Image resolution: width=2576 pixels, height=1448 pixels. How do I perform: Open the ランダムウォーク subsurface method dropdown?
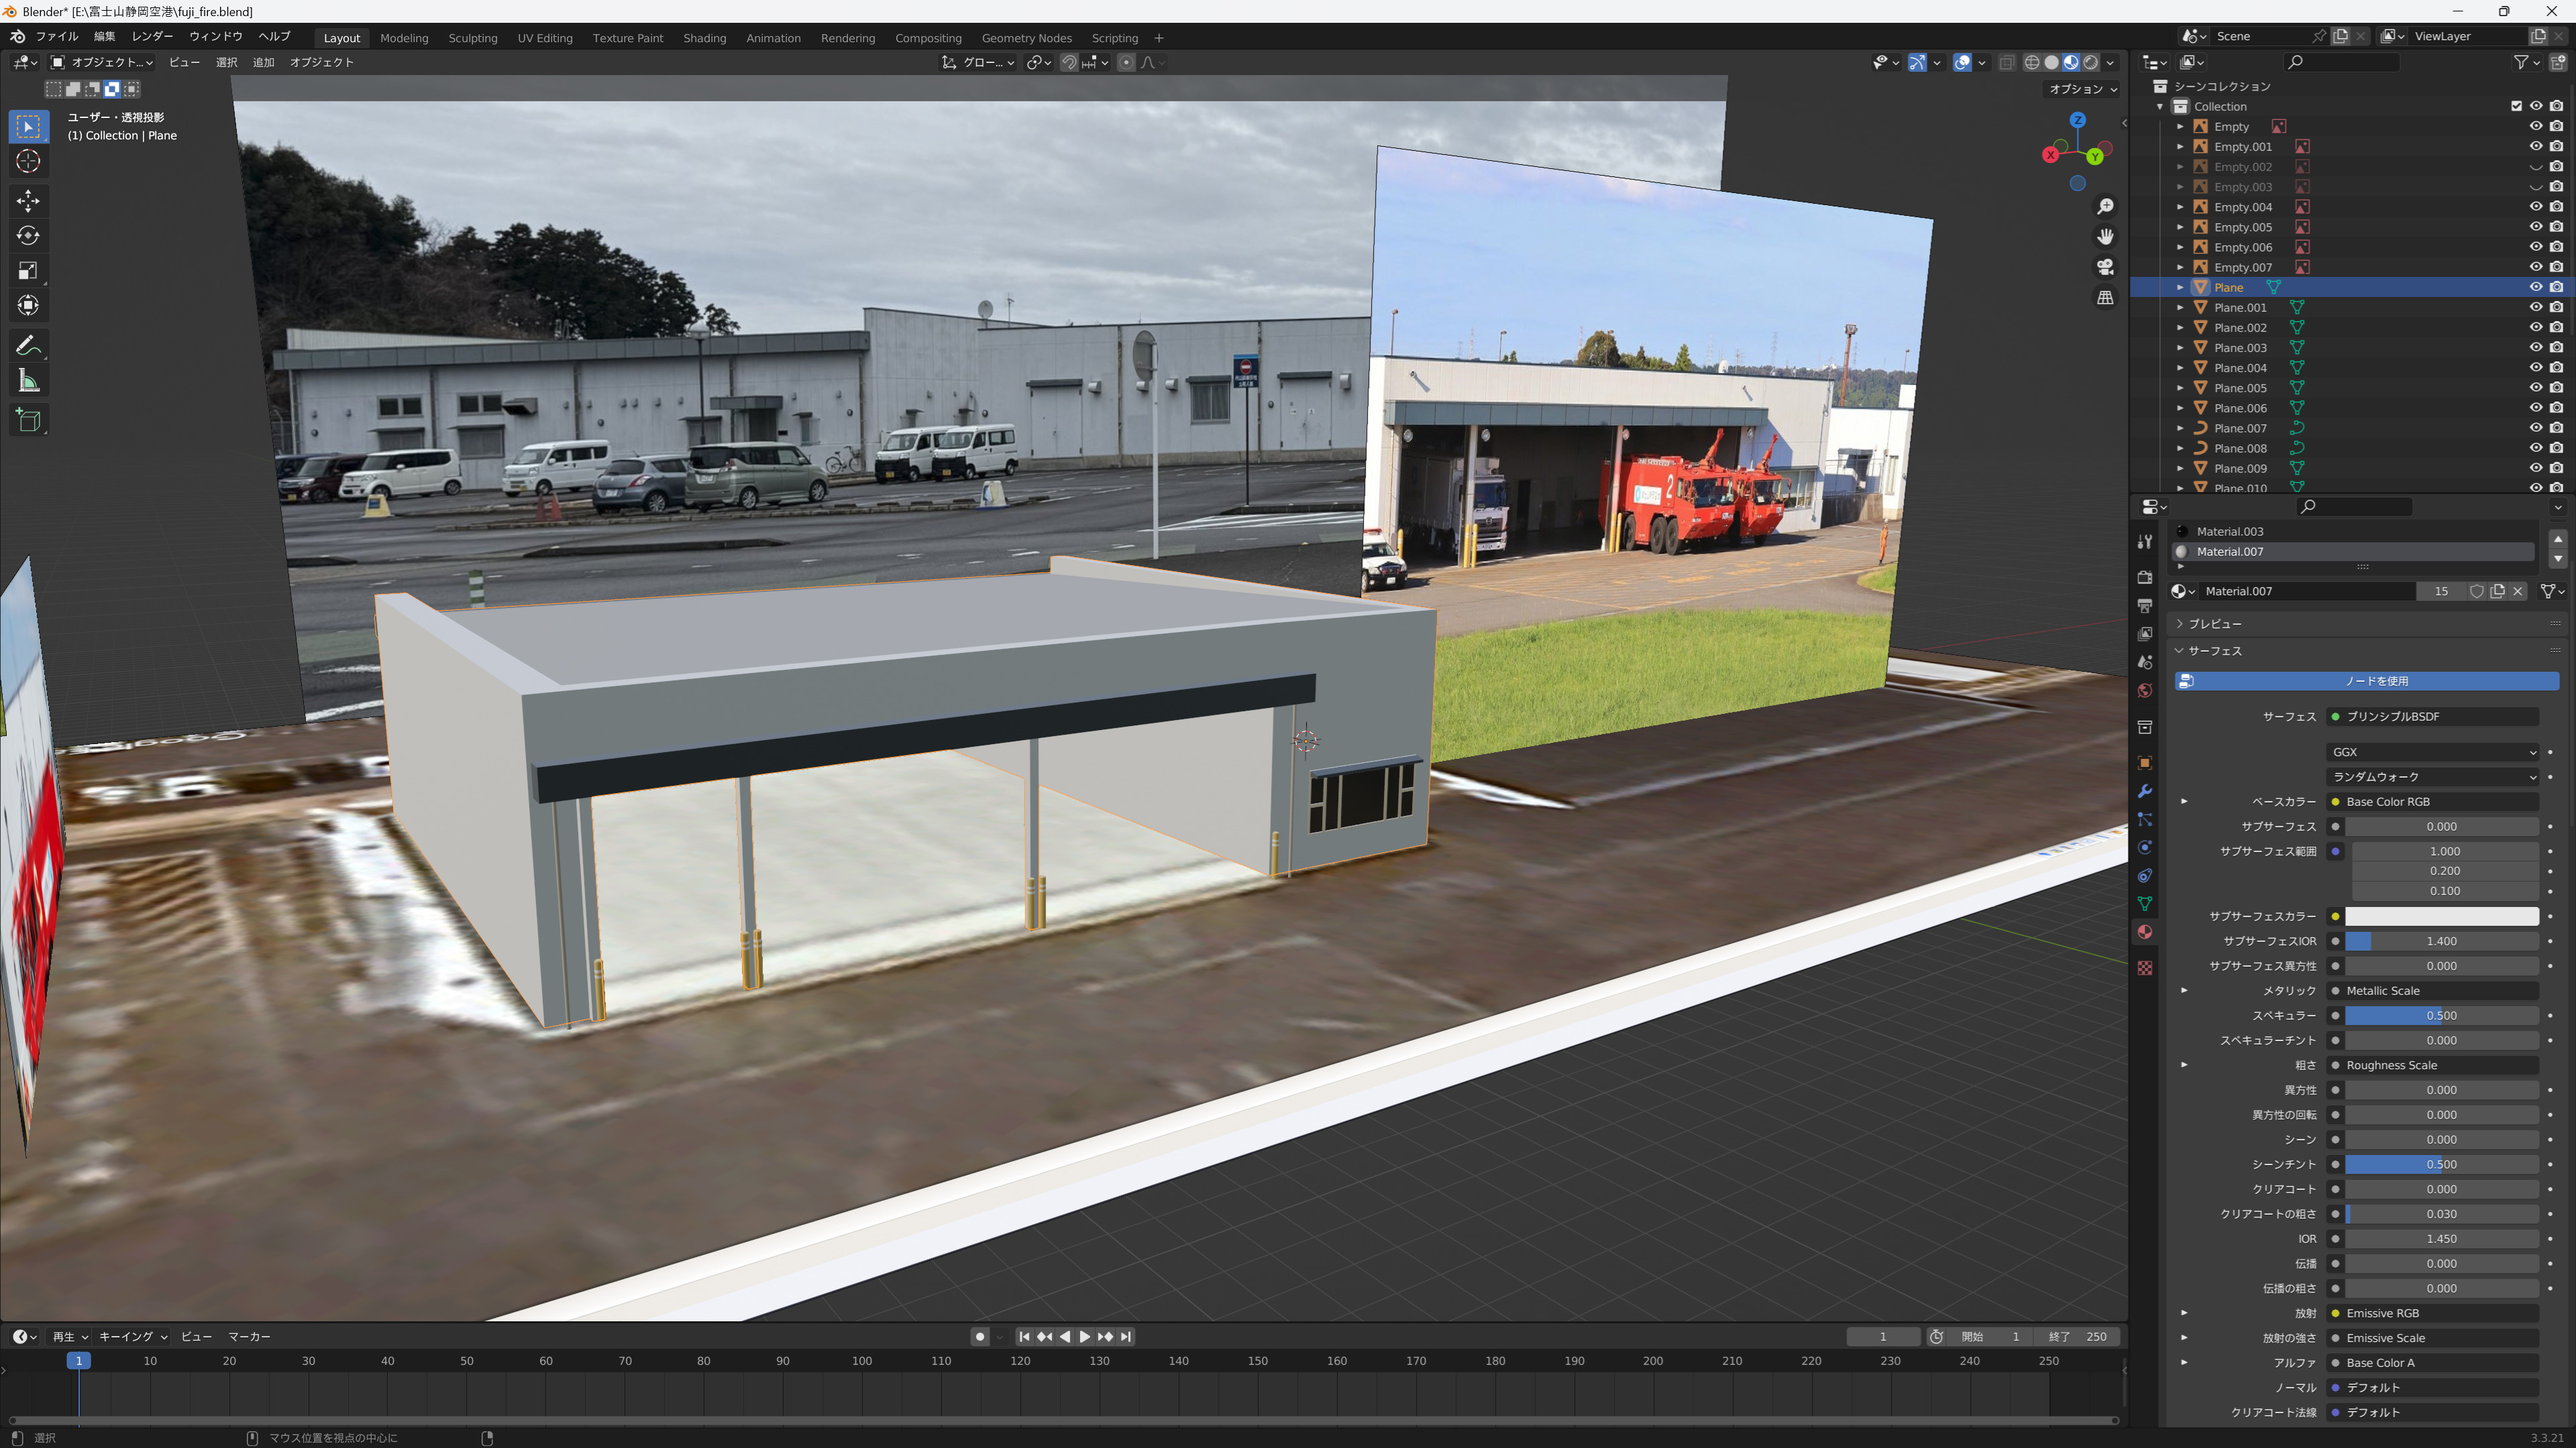(2432, 776)
